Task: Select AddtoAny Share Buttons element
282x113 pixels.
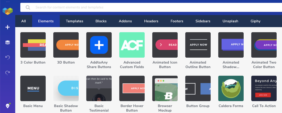Action: click(99, 45)
